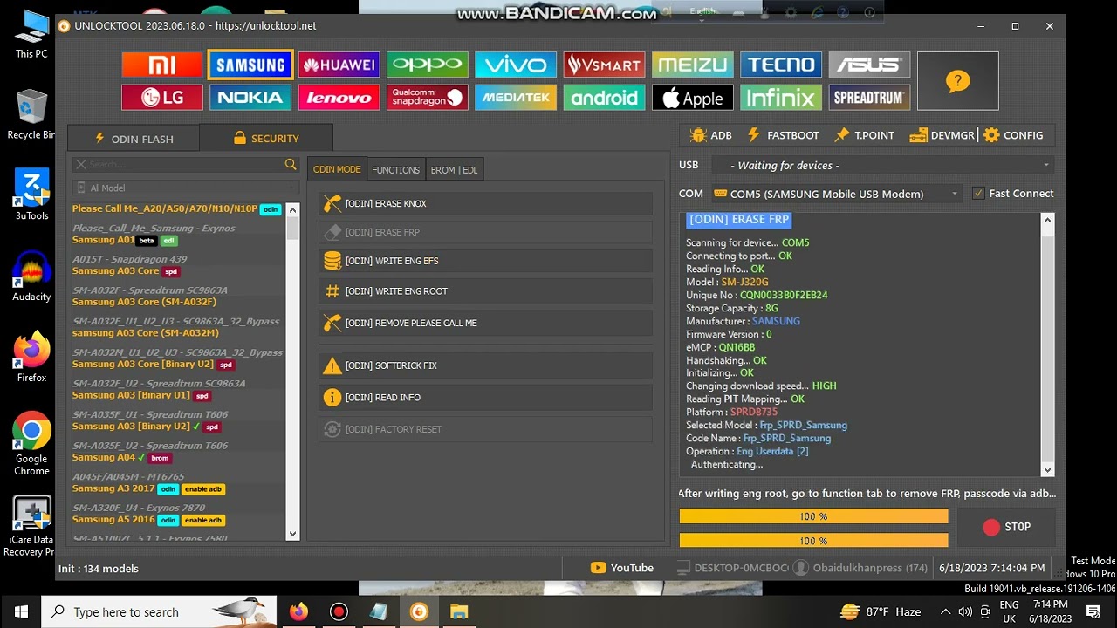The height and width of the screenshot is (628, 1117).
Task: Open the Vivo brand tile
Action: [x=516, y=65]
